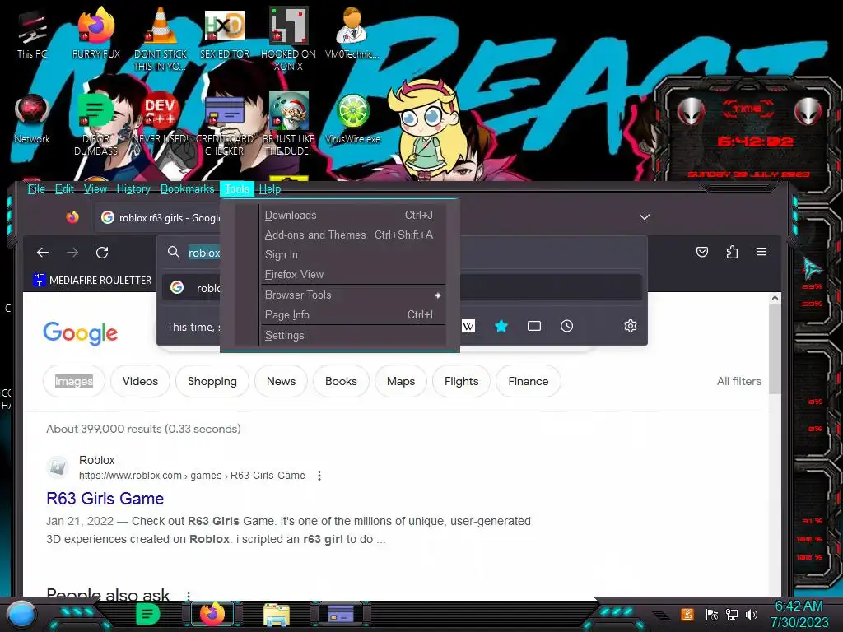The height and width of the screenshot is (632, 843).
Task: Open the HxD SEX EDITOR desktop shortcut
Action: [x=224, y=33]
